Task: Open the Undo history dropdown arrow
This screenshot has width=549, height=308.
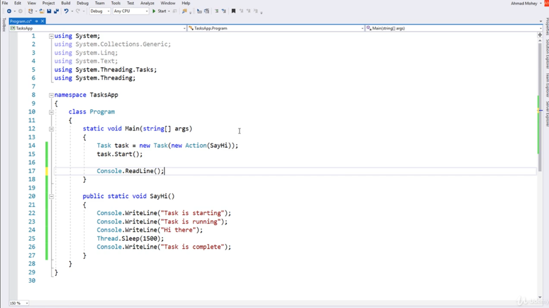Action: click(x=72, y=11)
